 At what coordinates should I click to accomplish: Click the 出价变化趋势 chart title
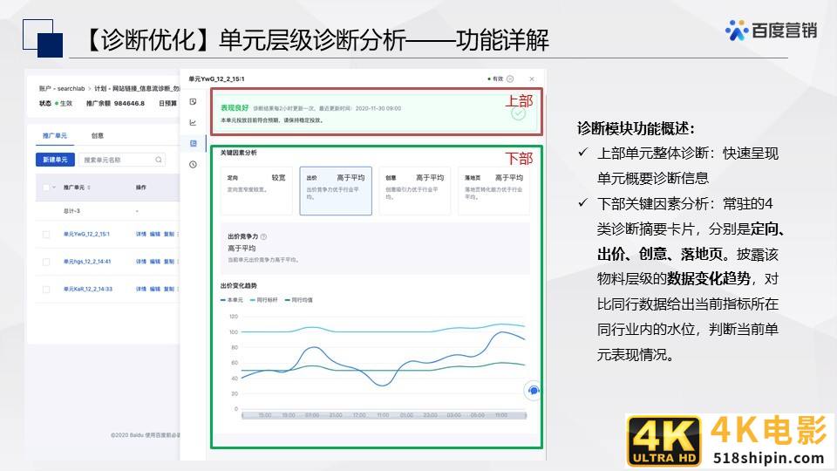pos(239,286)
